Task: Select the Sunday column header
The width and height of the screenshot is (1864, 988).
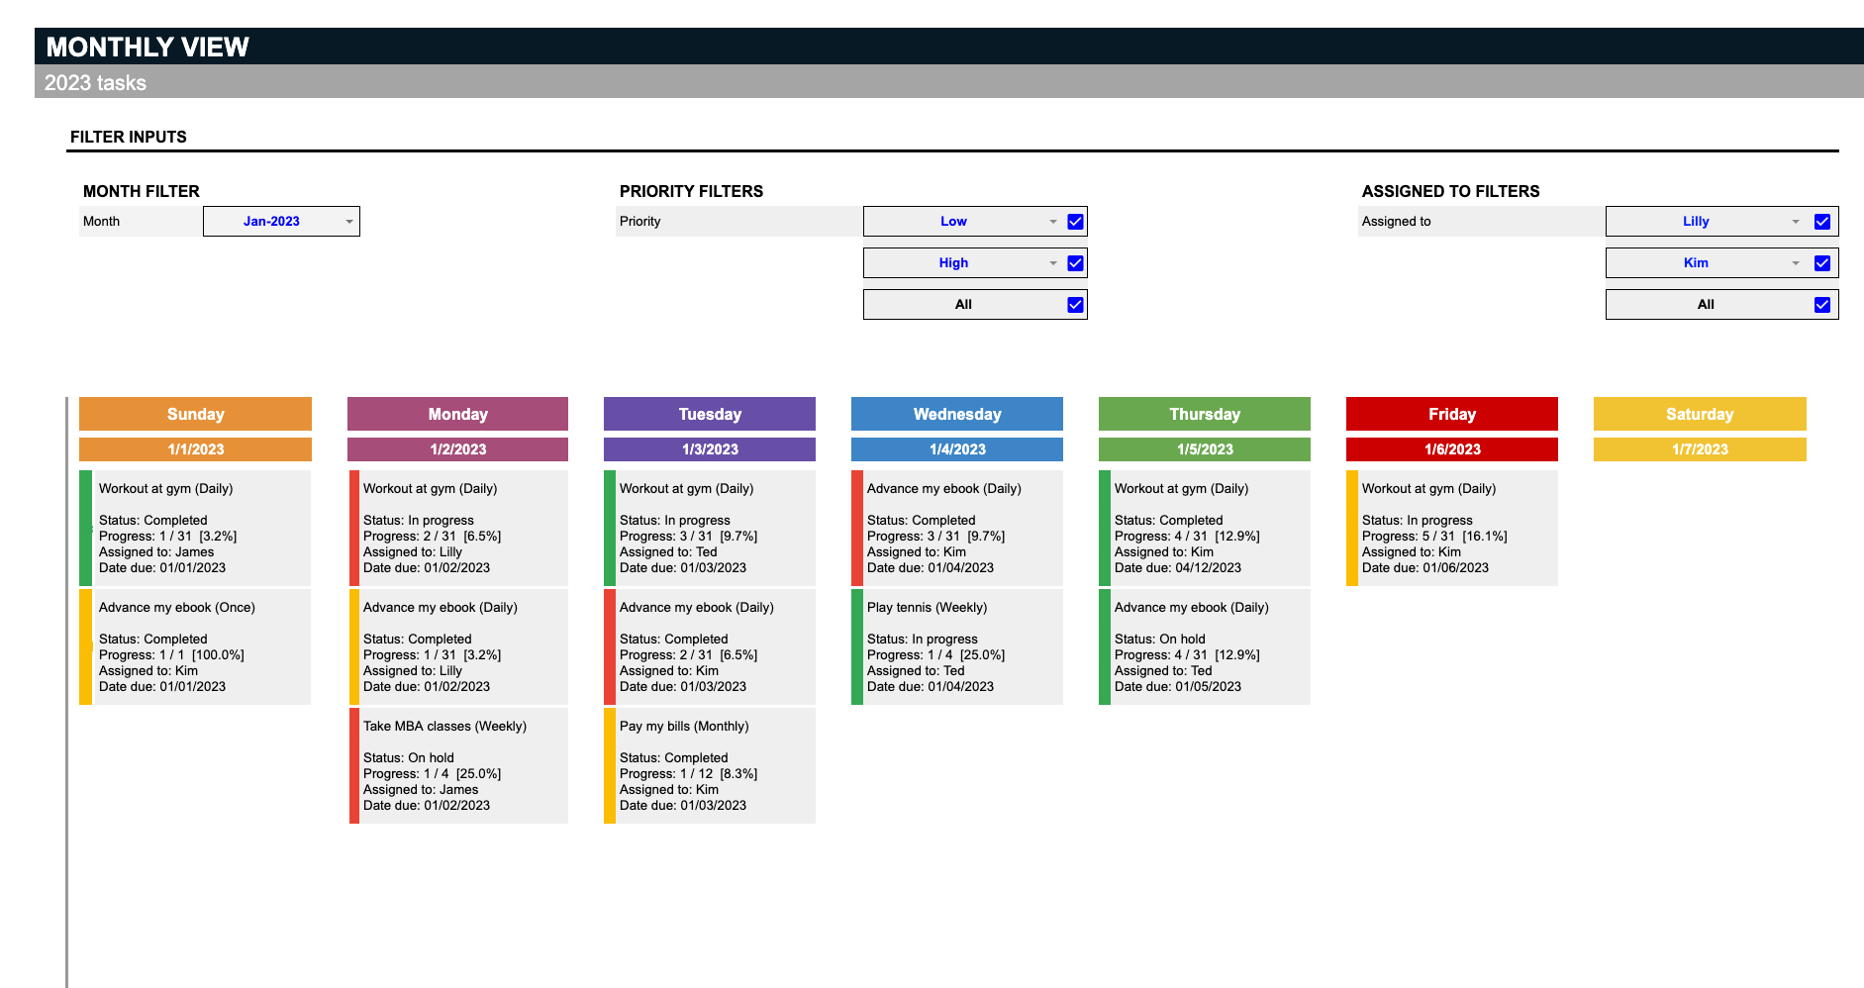Action: pyautogui.click(x=195, y=414)
